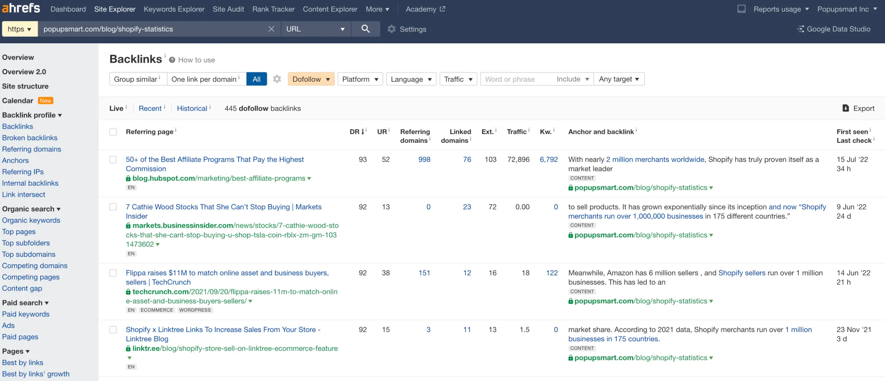Open the URL mode dropdown
885x381 pixels.
tap(316, 29)
